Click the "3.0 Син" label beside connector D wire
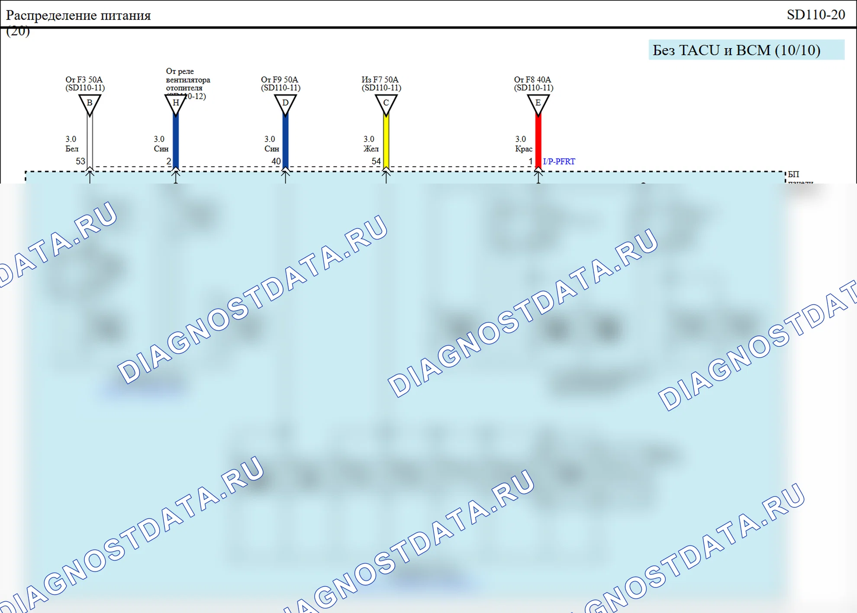The height and width of the screenshot is (613, 857). coord(272,144)
